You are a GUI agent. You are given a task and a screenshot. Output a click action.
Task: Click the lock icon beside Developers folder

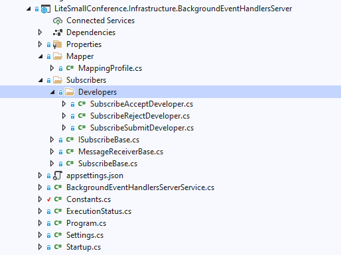tap(60, 93)
